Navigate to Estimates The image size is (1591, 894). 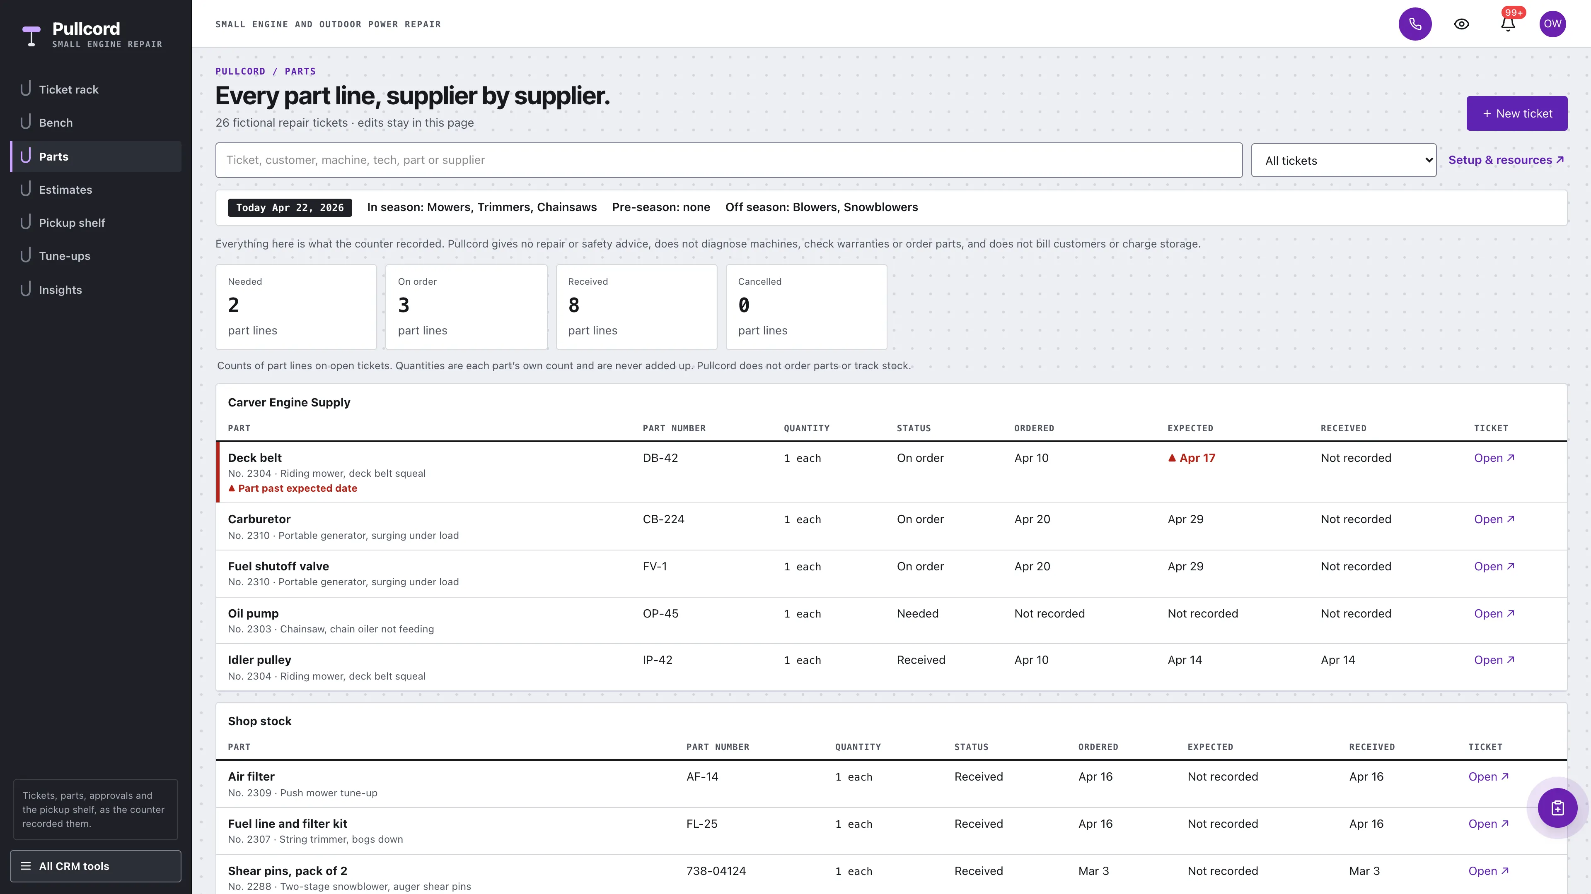(x=96, y=190)
